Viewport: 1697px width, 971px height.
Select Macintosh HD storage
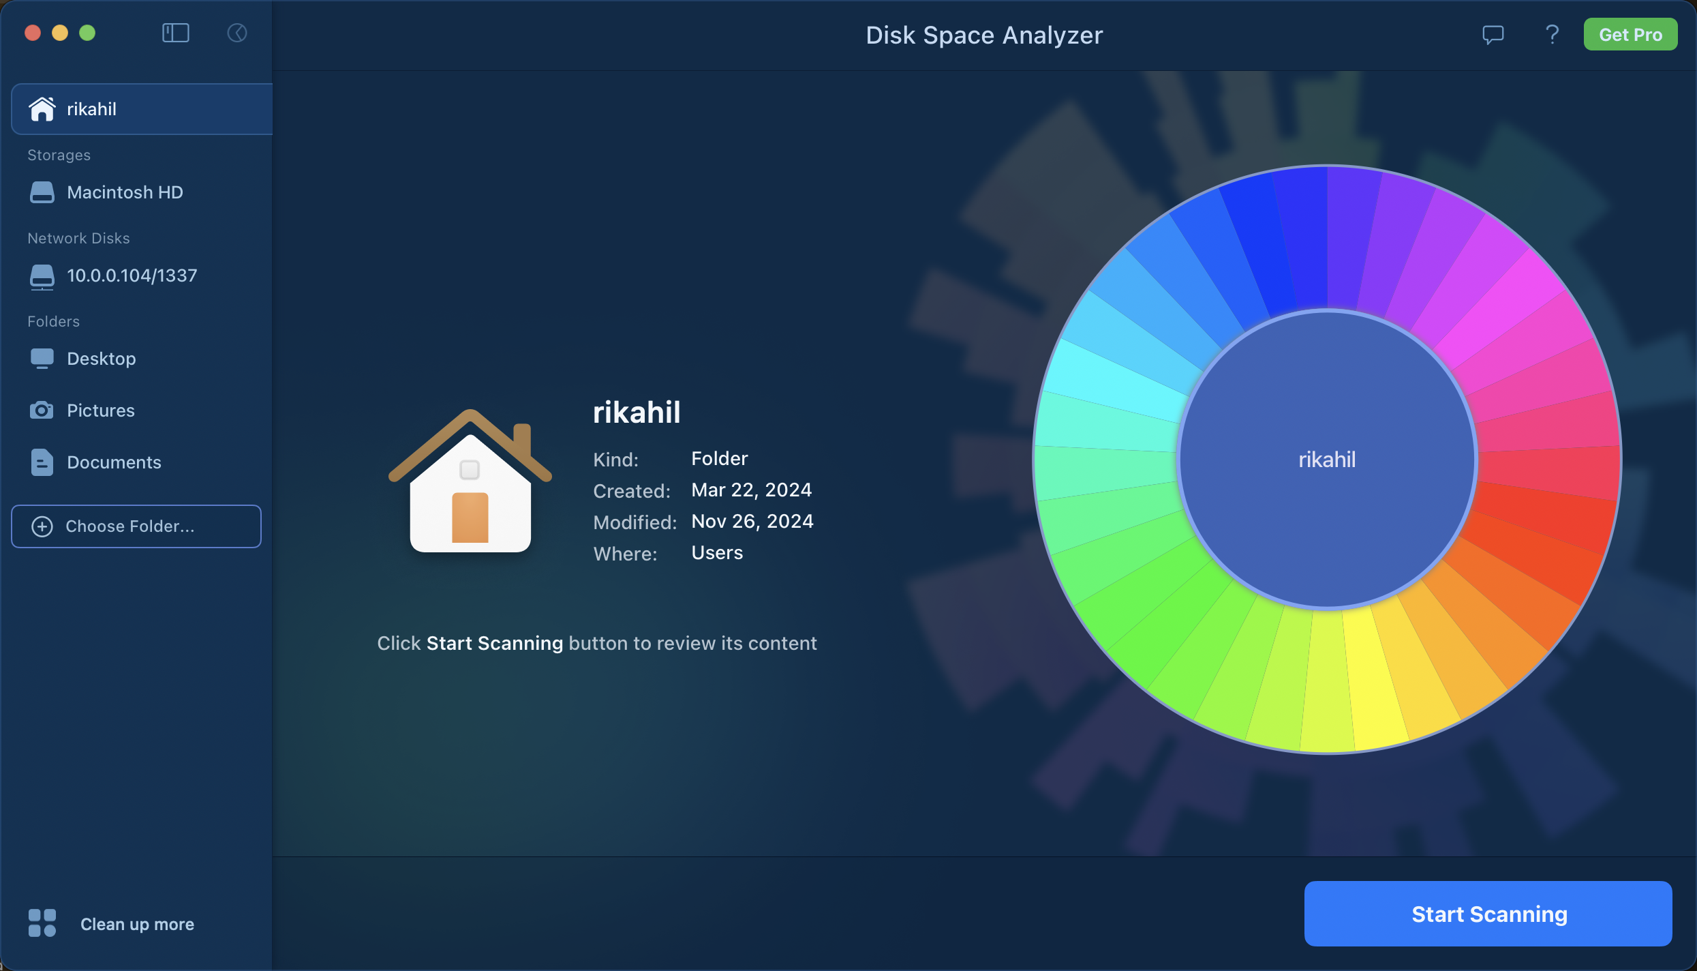tap(125, 192)
